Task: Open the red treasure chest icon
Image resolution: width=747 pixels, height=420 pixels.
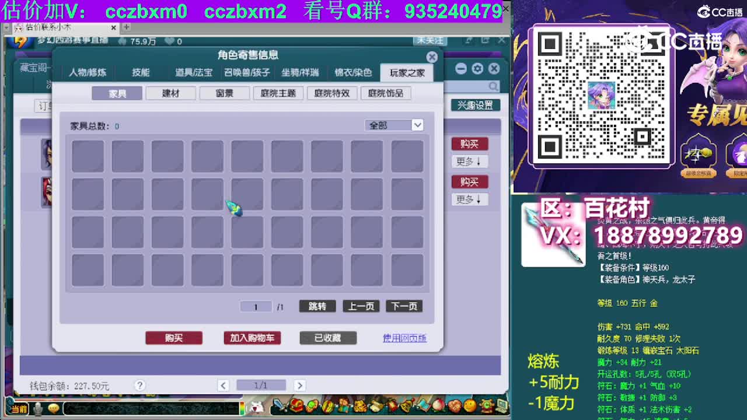Action: click(297, 405)
